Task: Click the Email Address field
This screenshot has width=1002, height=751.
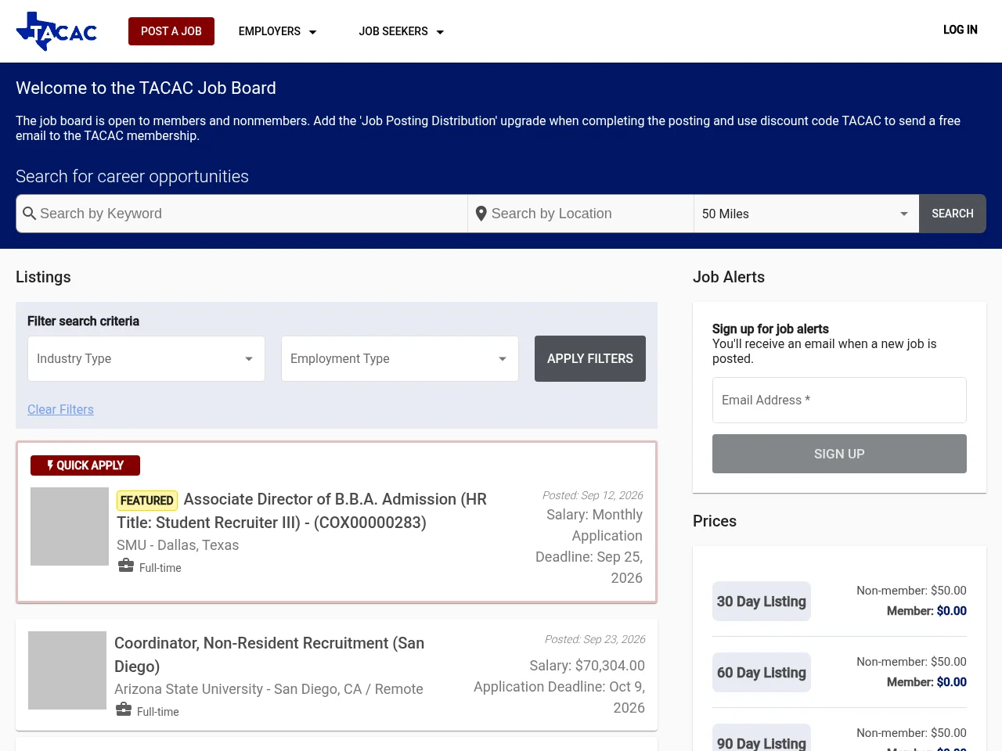Action: 839,400
